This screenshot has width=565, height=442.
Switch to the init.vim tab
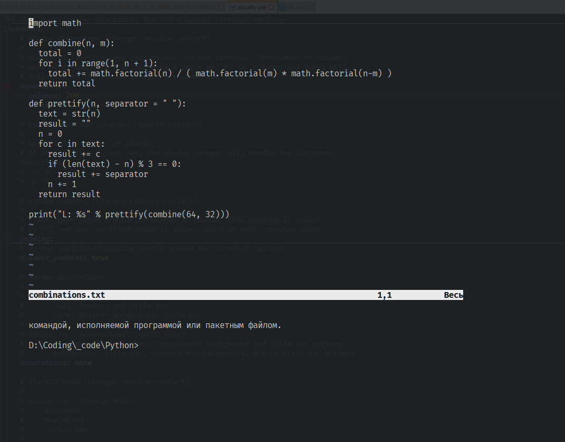tap(296, 7)
